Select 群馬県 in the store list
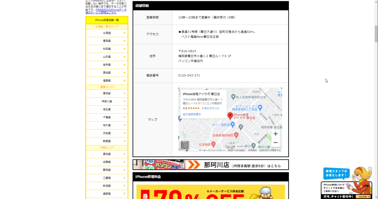 tap(107, 141)
